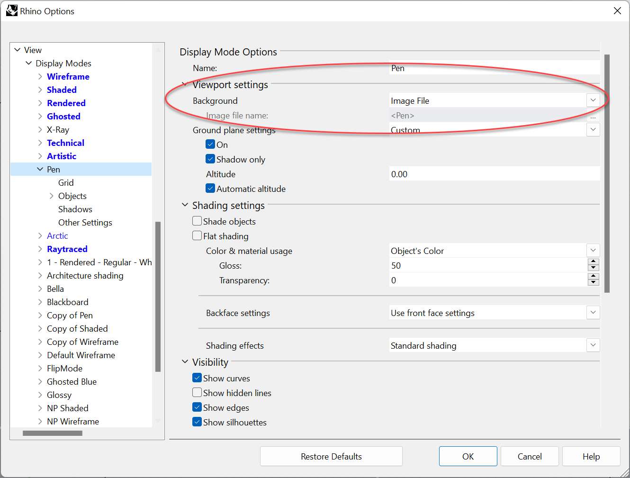
Task: Click the OK button
Action: pos(468,456)
